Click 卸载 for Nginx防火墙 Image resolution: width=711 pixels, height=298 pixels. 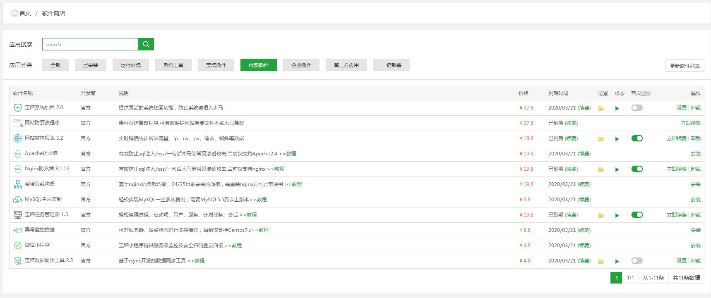[x=696, y=169]
